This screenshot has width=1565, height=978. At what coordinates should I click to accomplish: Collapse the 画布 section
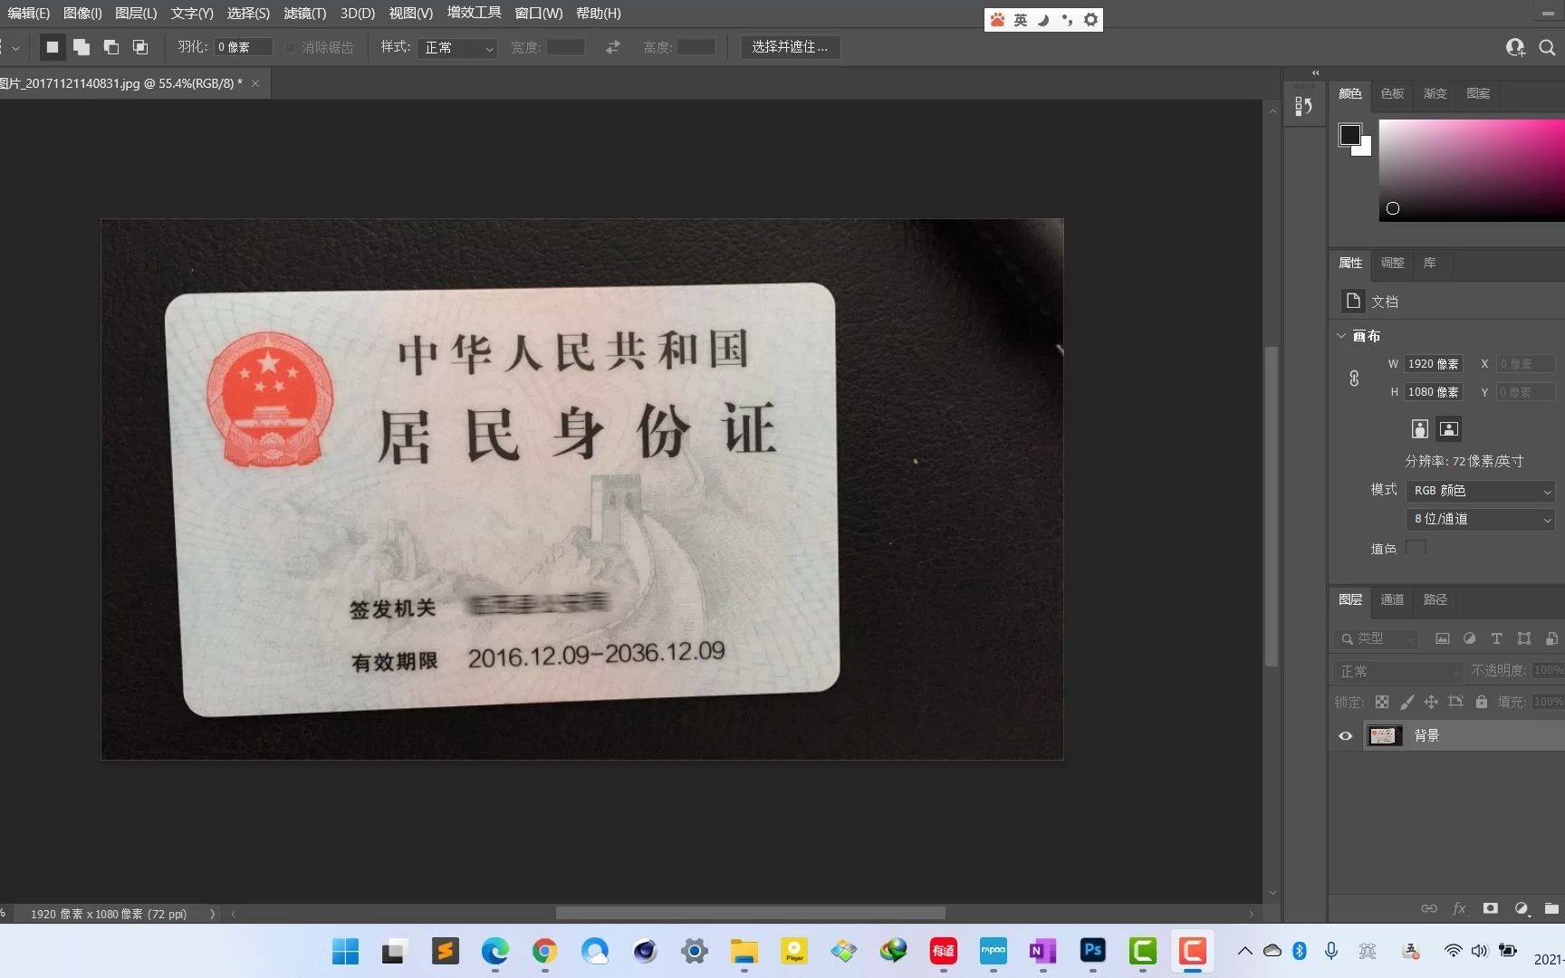click(1341, 336)
